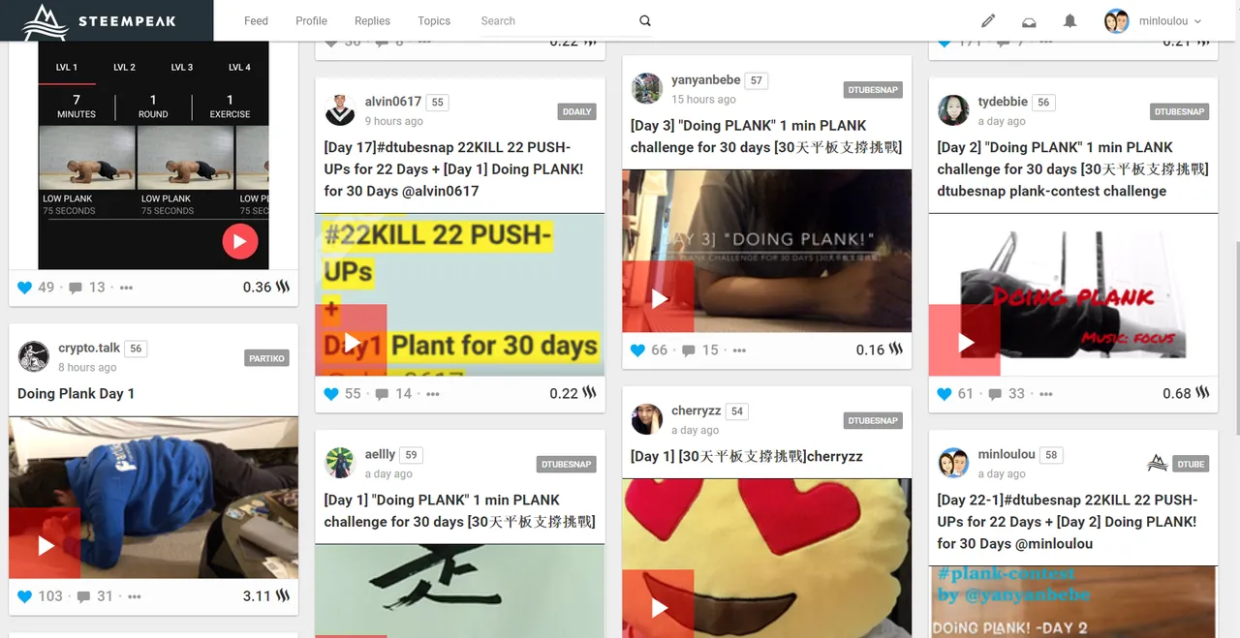Click the DDAILY tag on the alvin0617 post
The width and height of the screenshot is (1240, 638).
click(576, 111)
